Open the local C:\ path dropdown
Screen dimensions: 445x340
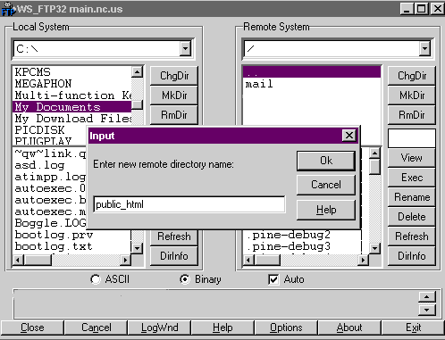coord(185,48)
